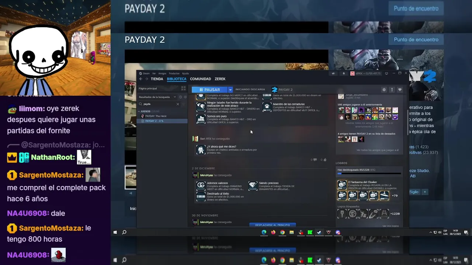
Task: Open Chrome from the upper taskbar
Action: coord(282,232)
